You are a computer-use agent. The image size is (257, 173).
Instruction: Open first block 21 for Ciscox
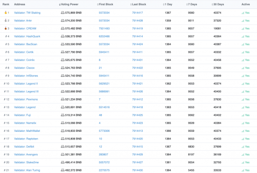[x=100, y=68]
